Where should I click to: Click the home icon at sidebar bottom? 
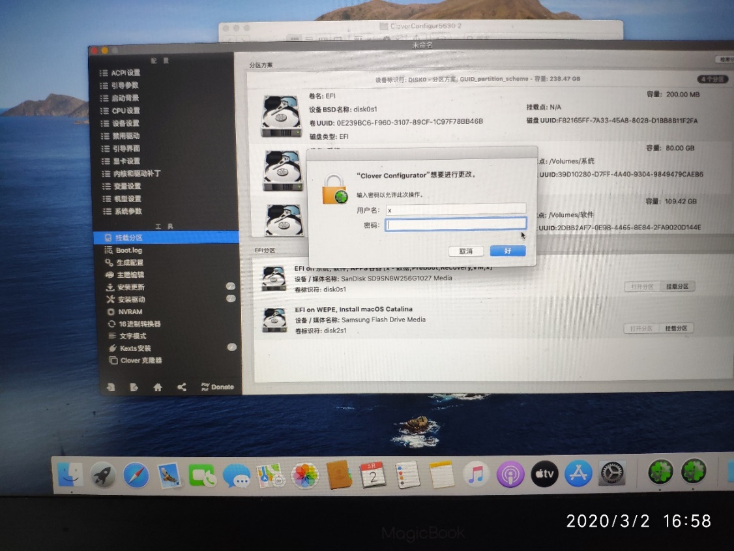[x=158, y=387]
